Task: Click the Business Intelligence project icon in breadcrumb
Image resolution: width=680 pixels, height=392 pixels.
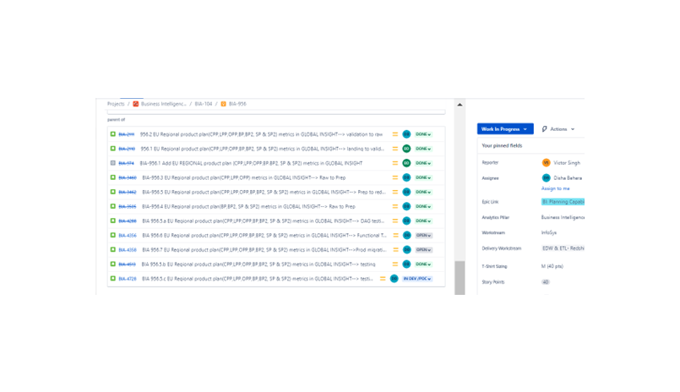Action: (x=136, y=104)
